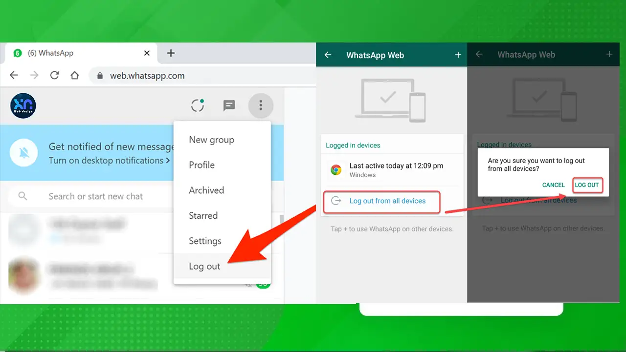
Task: Click the back arrow on the mobile WhatsApp screen
Action: click(x=328, y=55)
